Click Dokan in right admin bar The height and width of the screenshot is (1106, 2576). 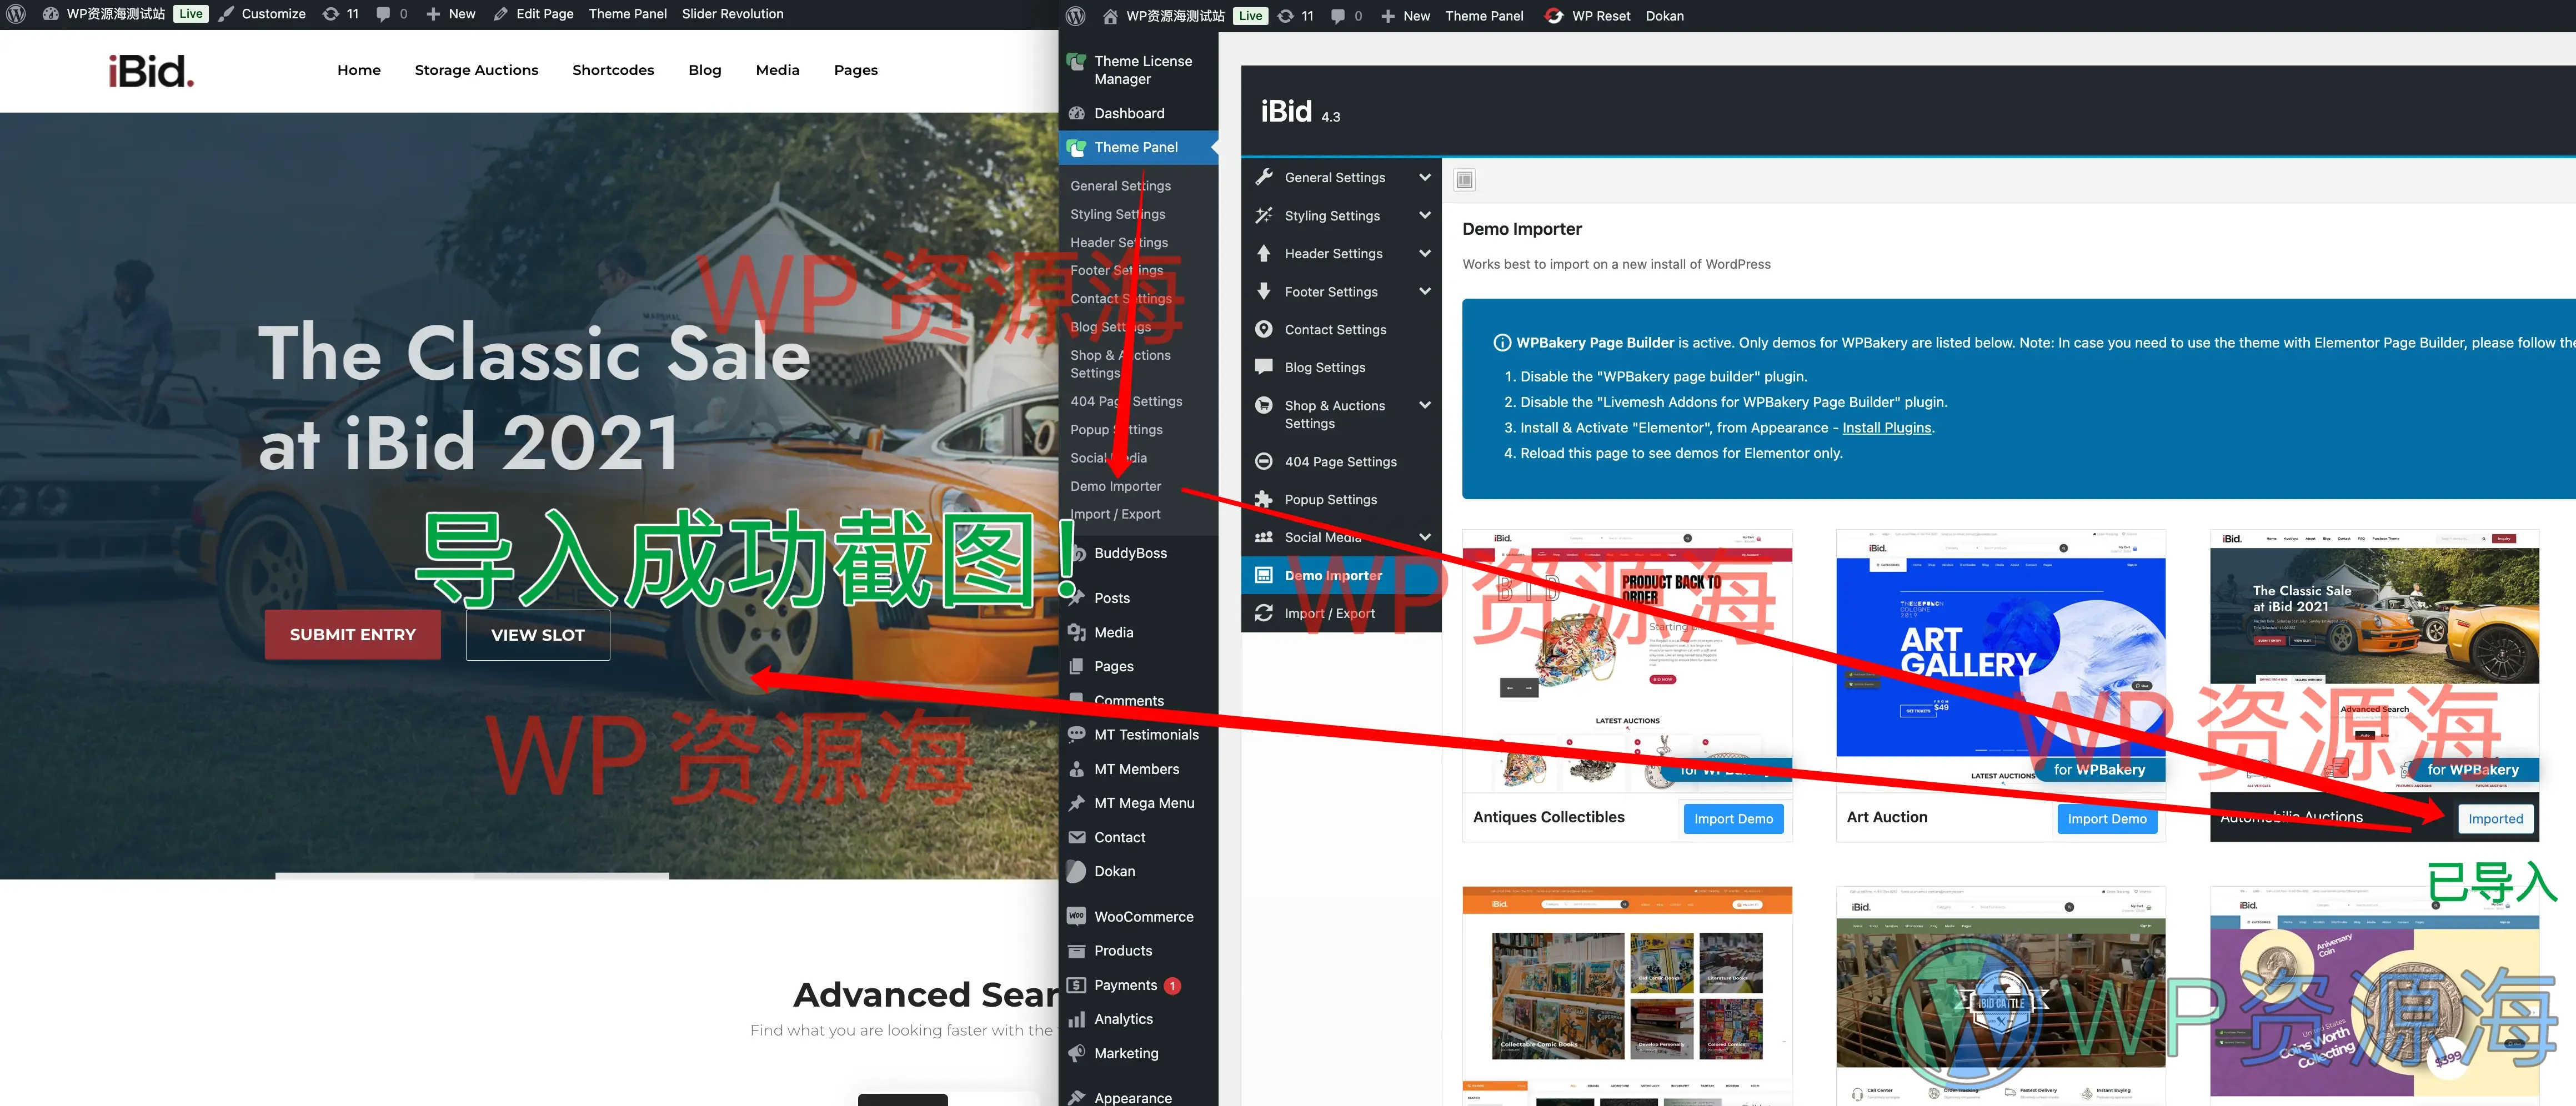tap(1664, 16)
